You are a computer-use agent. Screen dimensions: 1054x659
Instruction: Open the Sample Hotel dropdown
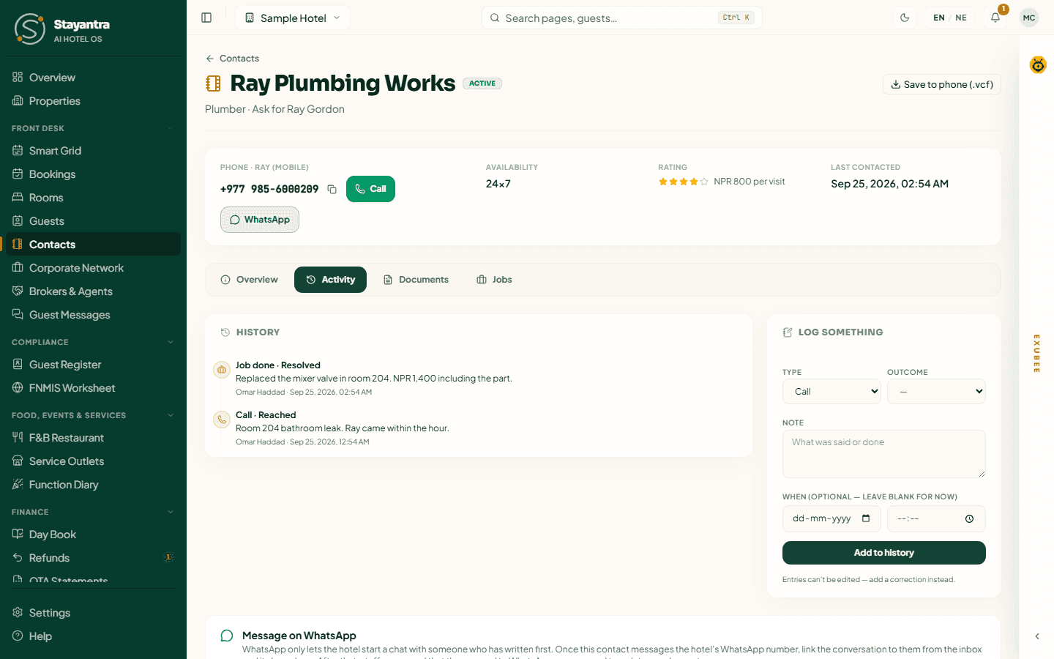(293, 18)
